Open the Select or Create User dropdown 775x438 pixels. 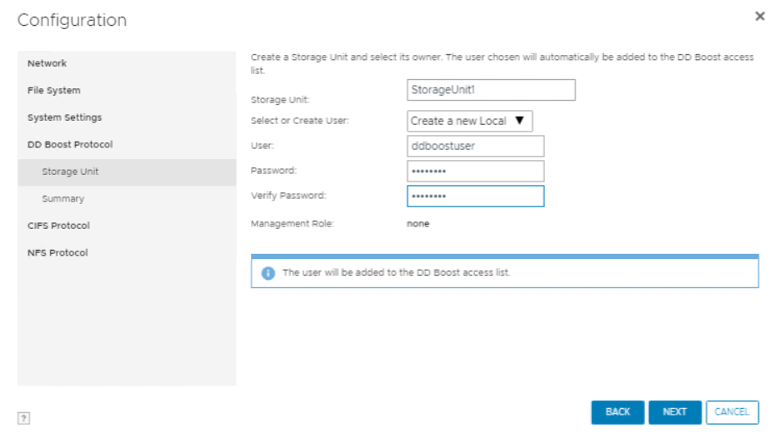470,121
